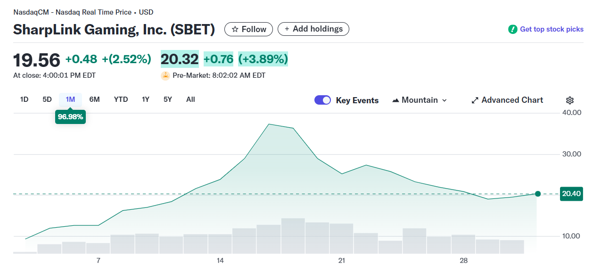Click the 19.56 closing price
This screenshot has height=272, width=593.
[x=37, y=60]
